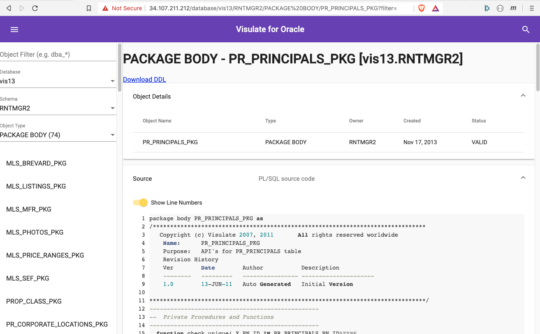The width and height of the screenshot is (540, 334).
Task: Click the page heading PACKAGE BODY - PR_PRINCIPALS_PKG
Action: click(x=293, y=59)
